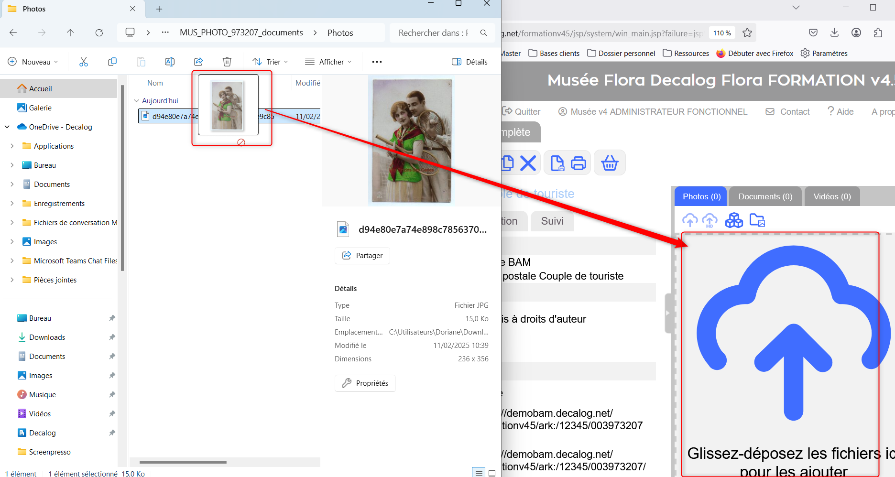The height and width of the screenshot is (477, 895).
Task: Toggle the Détails pane button
Action: pos(469,62)
